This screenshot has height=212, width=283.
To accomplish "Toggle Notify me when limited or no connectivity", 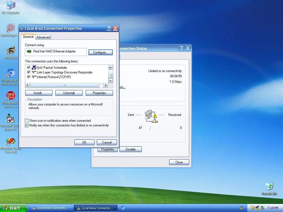I will (27, 125).
